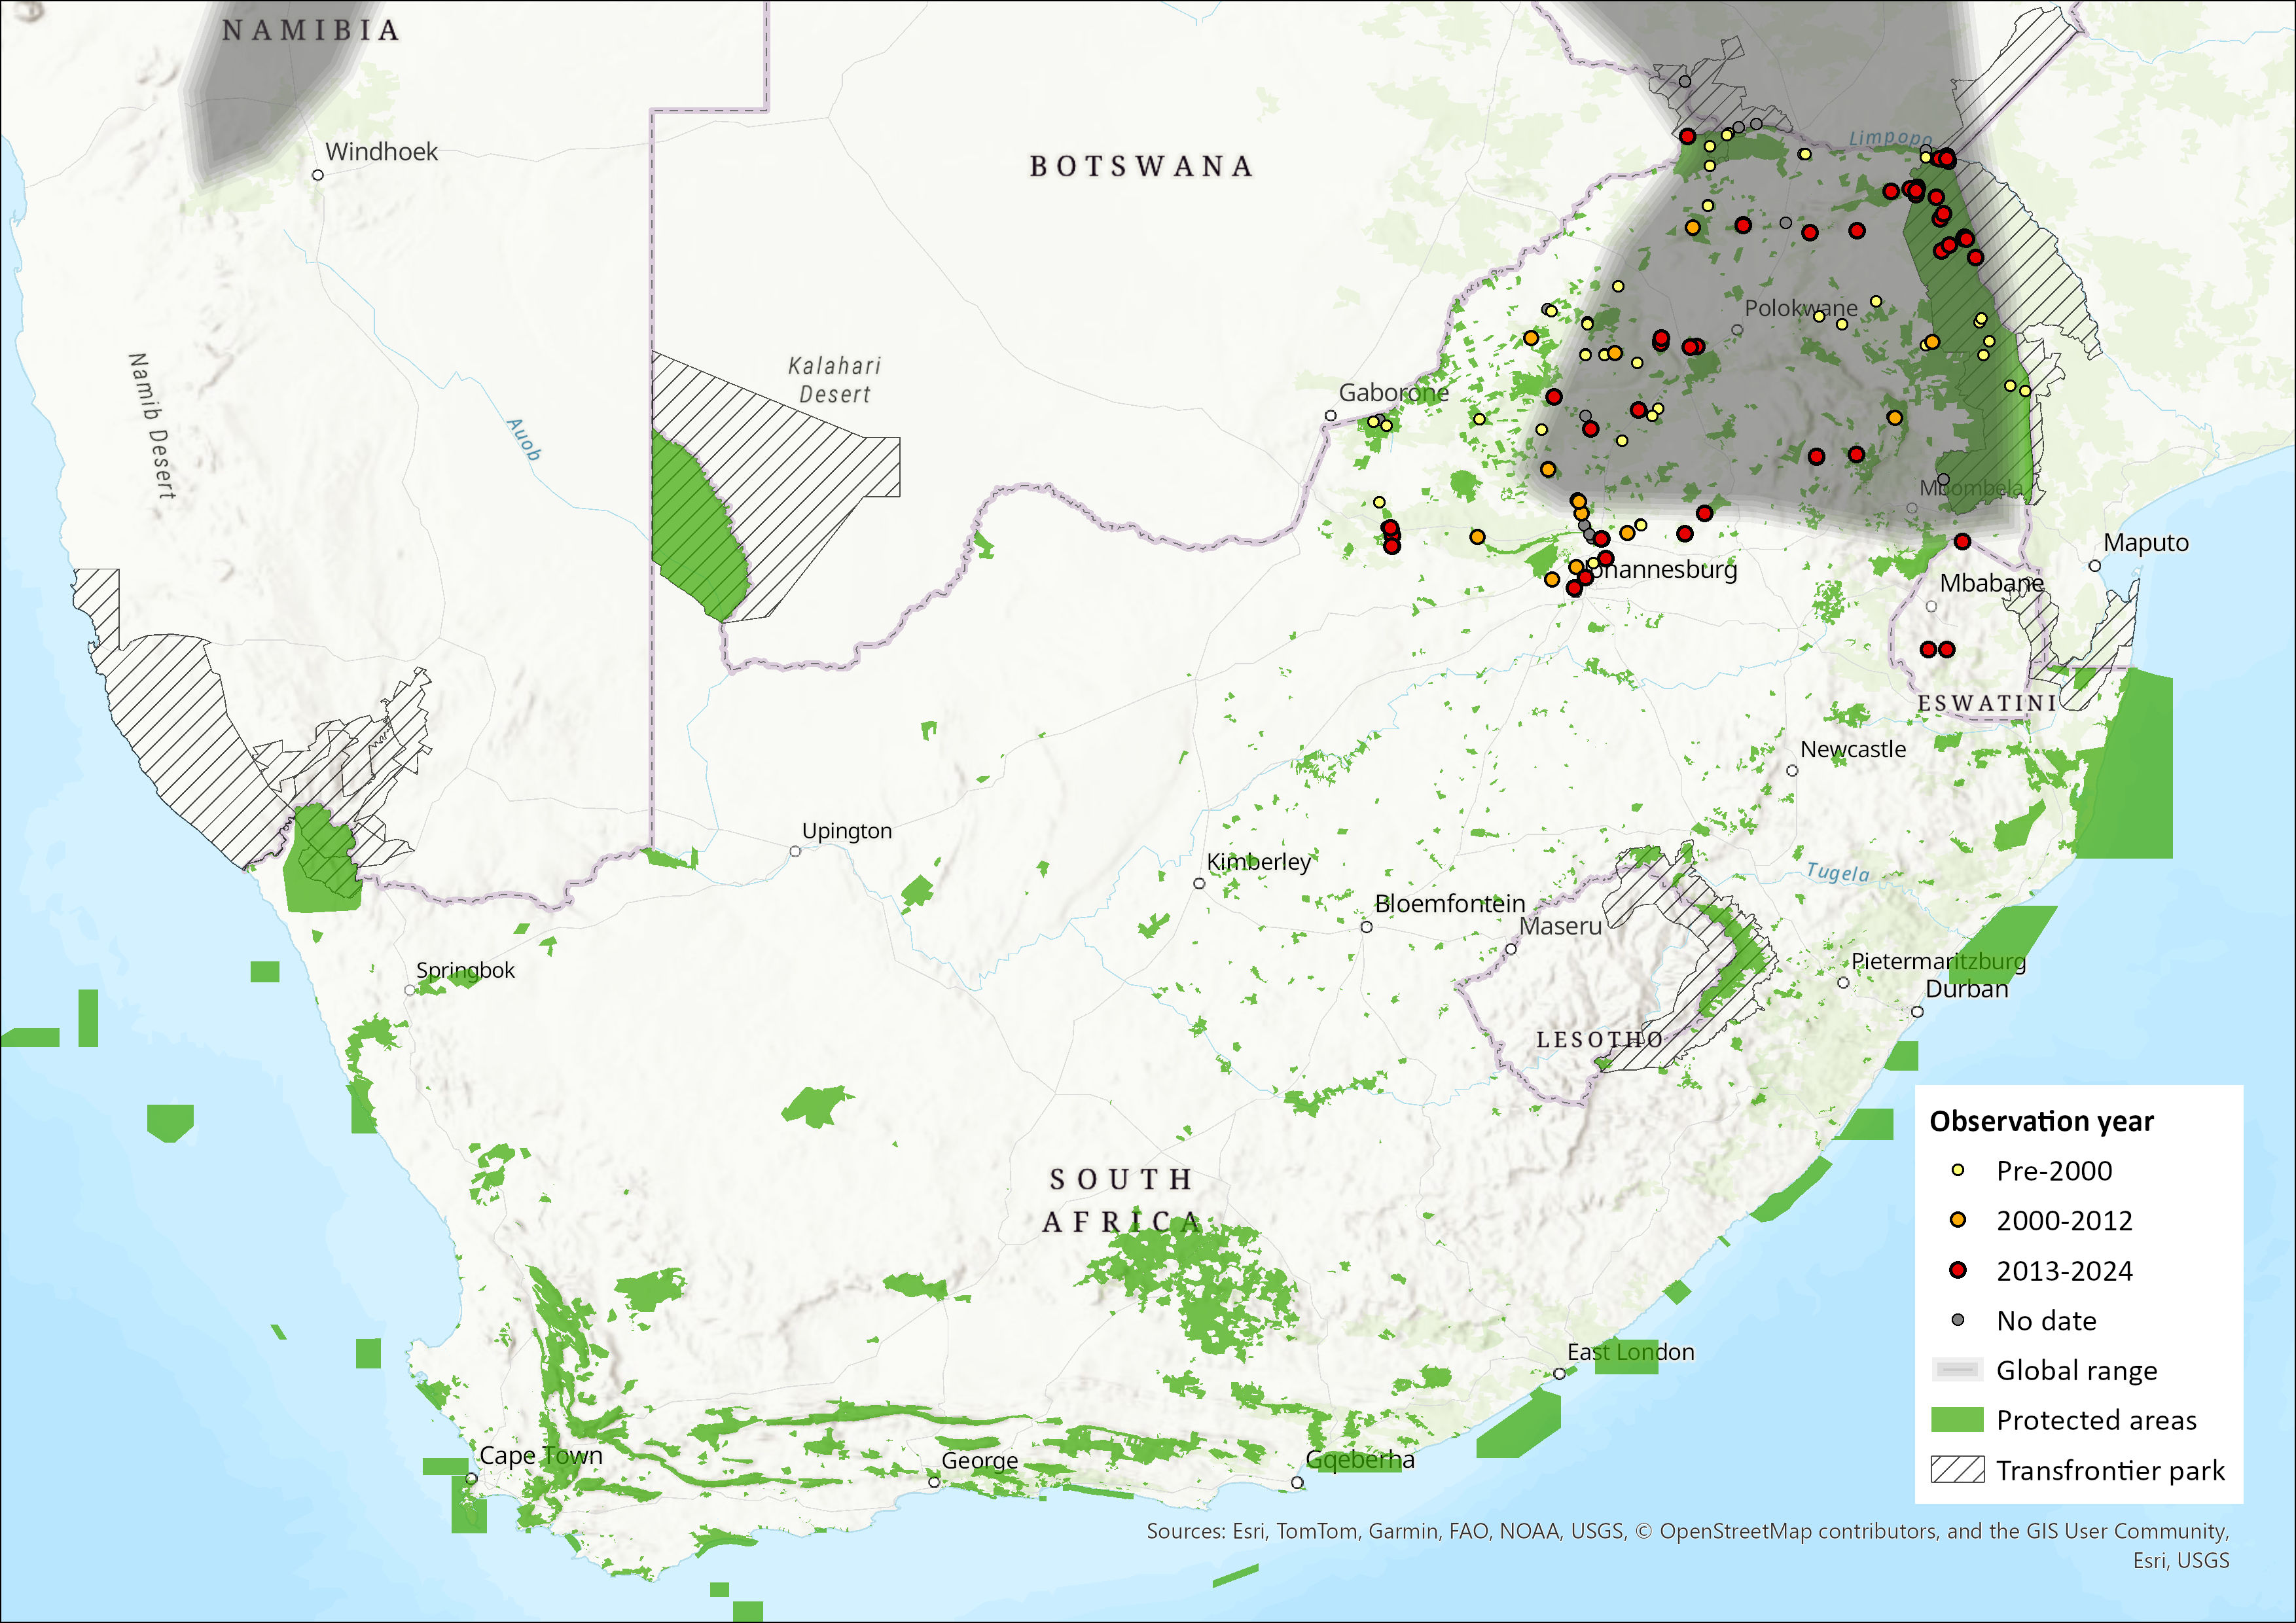
Task: Click the No date grey legend dot
Action: click(1958, 1320)
